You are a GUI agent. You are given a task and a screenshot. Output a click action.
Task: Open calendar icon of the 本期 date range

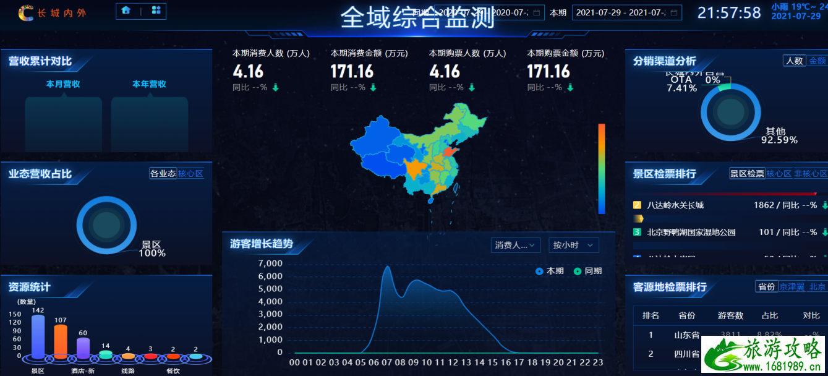(x=674, y=12)
